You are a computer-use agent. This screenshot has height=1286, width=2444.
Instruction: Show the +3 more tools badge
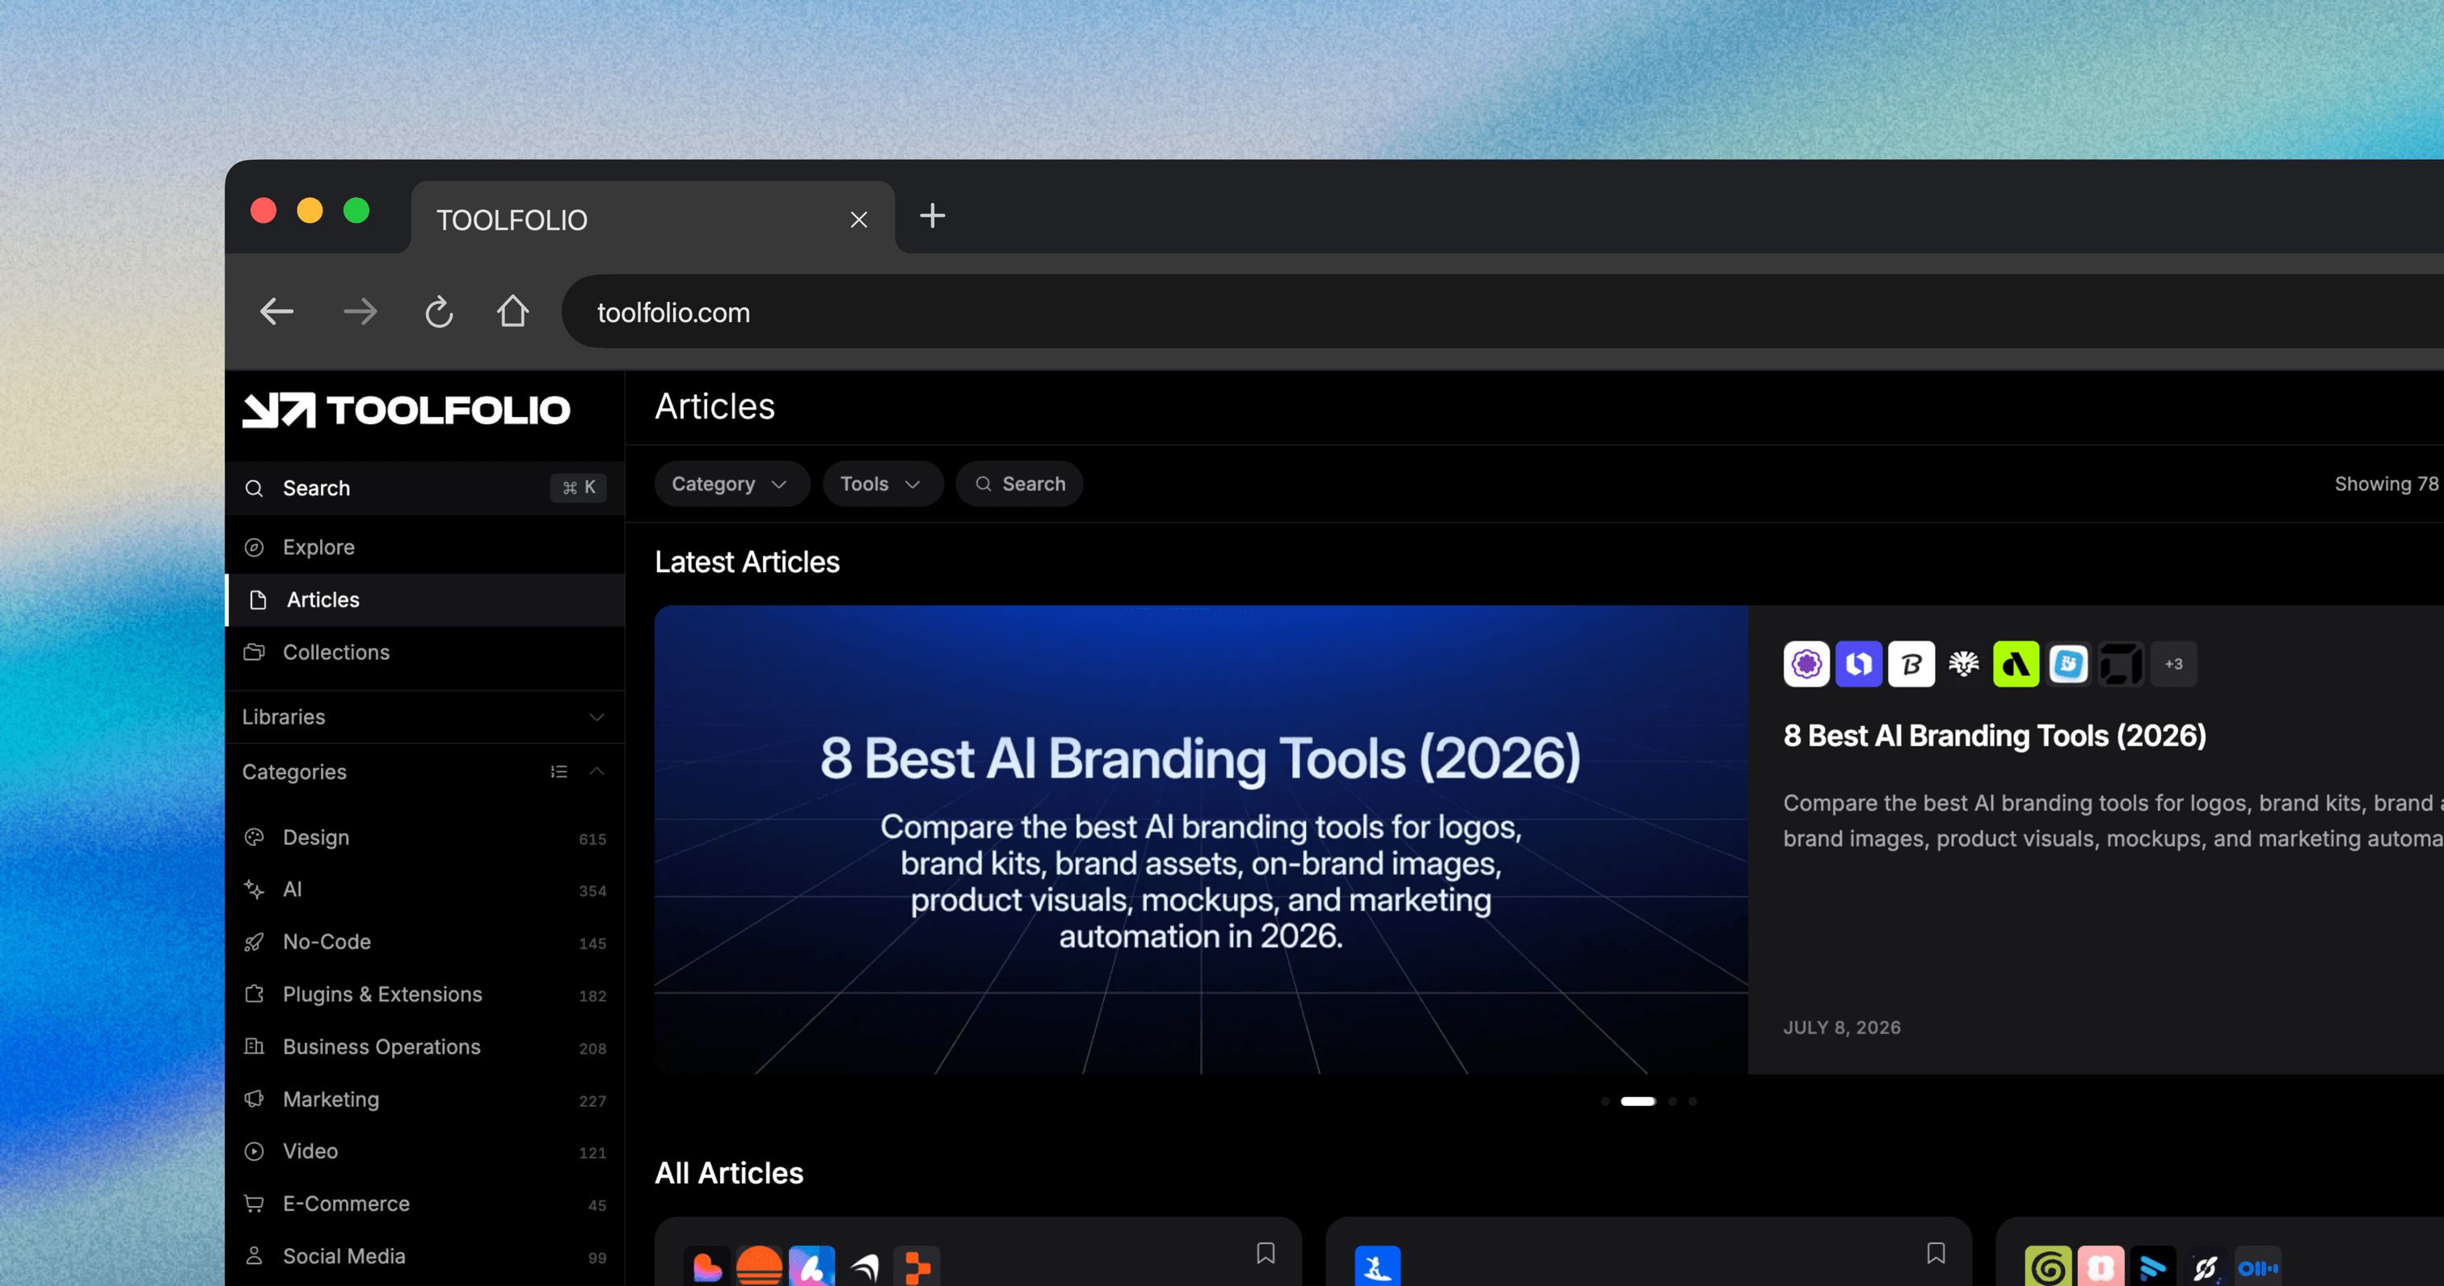[x=2173, y=664]
